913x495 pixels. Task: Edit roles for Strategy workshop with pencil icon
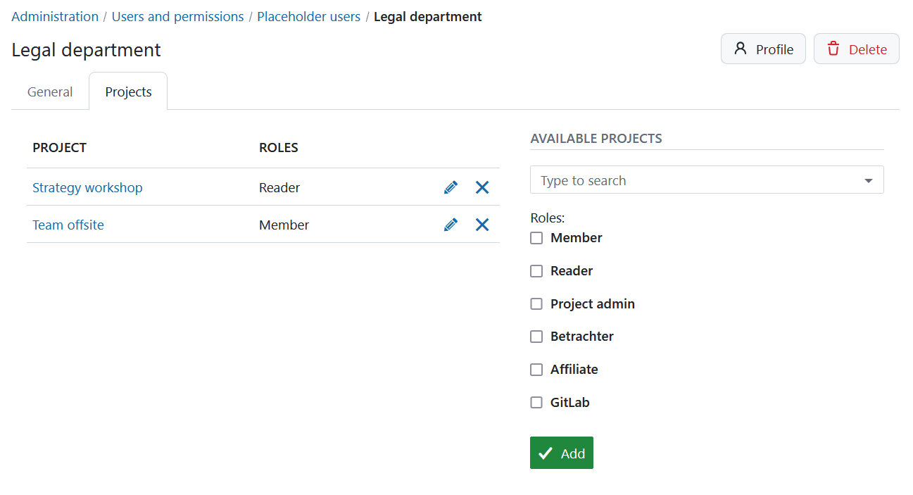pyautogui.click(x=451, y=187)
